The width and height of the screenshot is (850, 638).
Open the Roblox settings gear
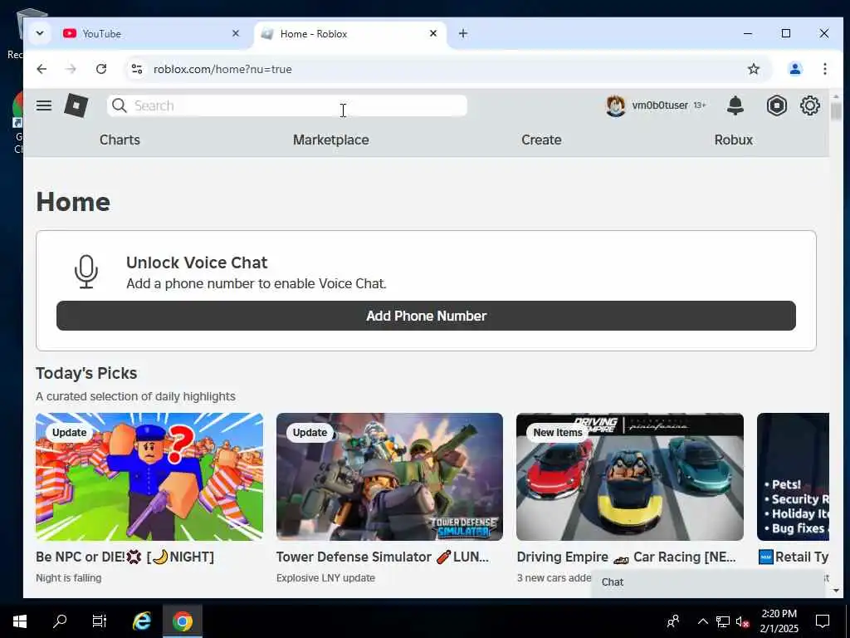click(810, 106)
